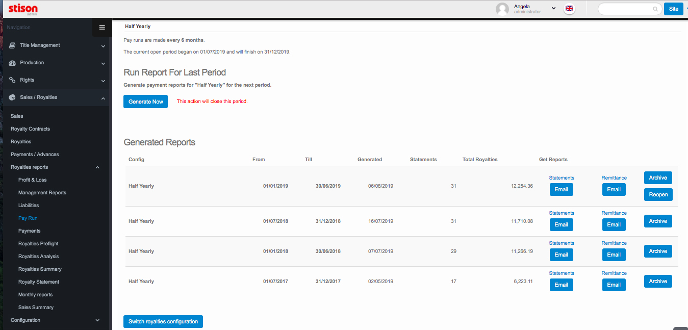Image resolution: width=688 pixels, height=330 pixels.
Task: Collapse the Royalties reports submenu
Action: pyautogui.click(x=97, y=167)
